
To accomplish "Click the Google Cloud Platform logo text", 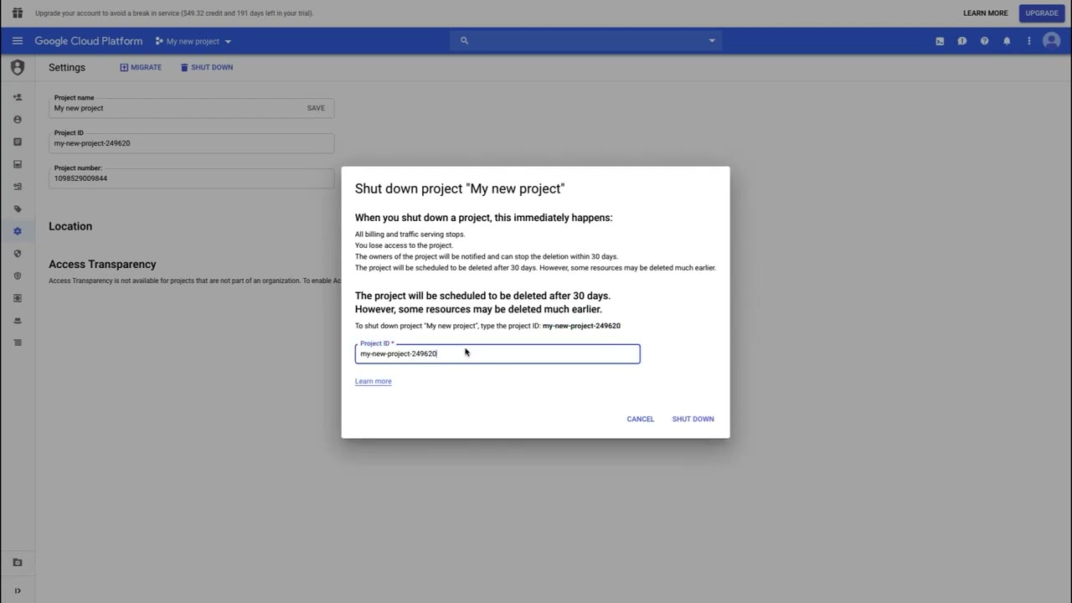I will coord(89,41).
